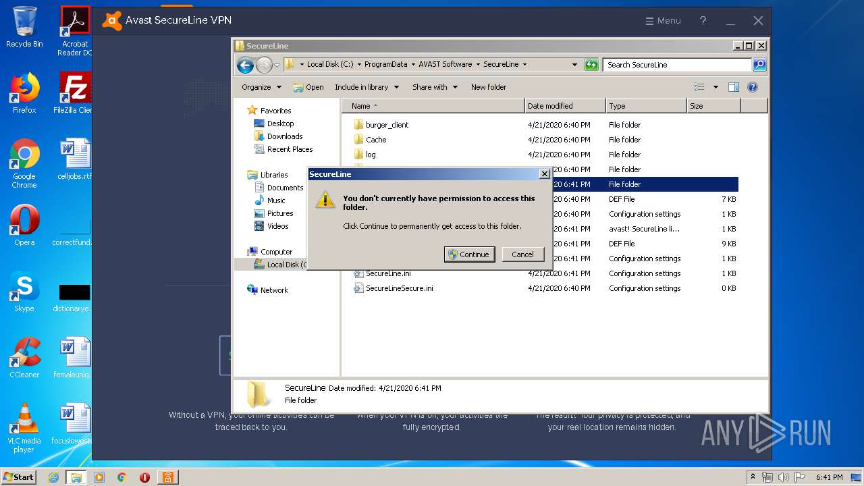Click Continue in the SecureLine permission dialog
Image resolution: width=864 pixels, height=486 pixels.
coord(469,254)
